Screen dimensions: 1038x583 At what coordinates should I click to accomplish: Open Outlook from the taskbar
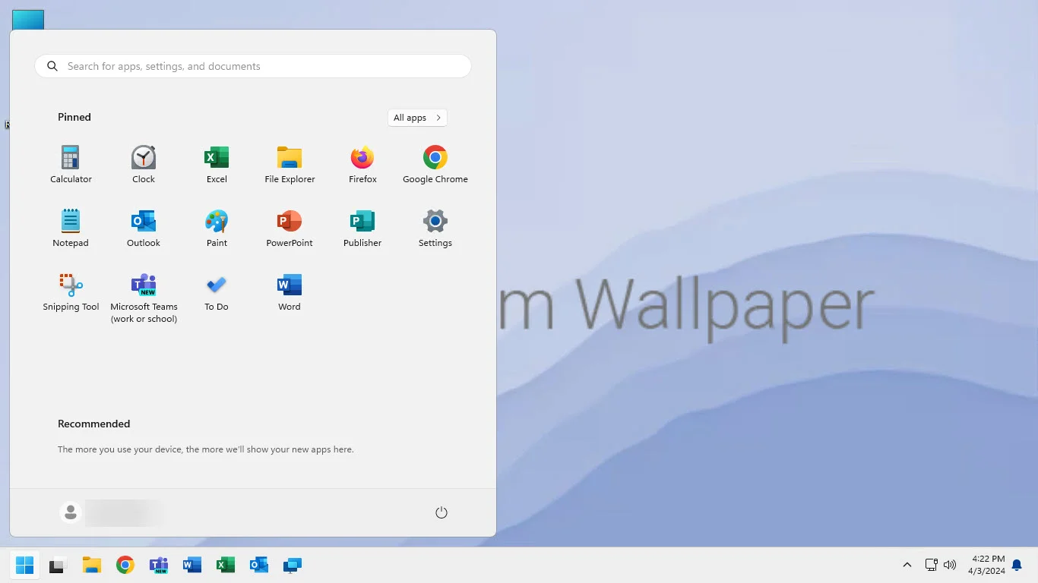tap(259, 565)
